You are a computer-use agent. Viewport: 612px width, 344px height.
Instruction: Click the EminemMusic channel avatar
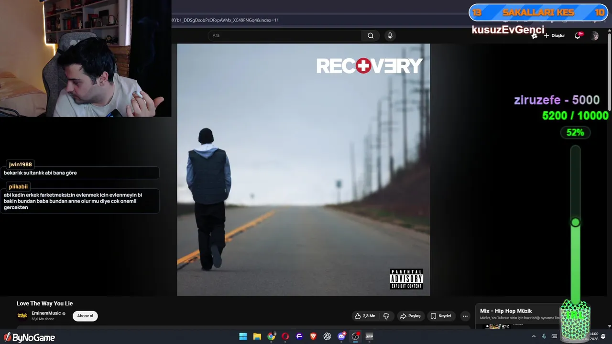click(x=22, y=316)
